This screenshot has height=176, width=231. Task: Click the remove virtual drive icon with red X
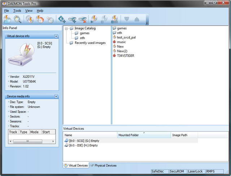(x=83, y=19)
